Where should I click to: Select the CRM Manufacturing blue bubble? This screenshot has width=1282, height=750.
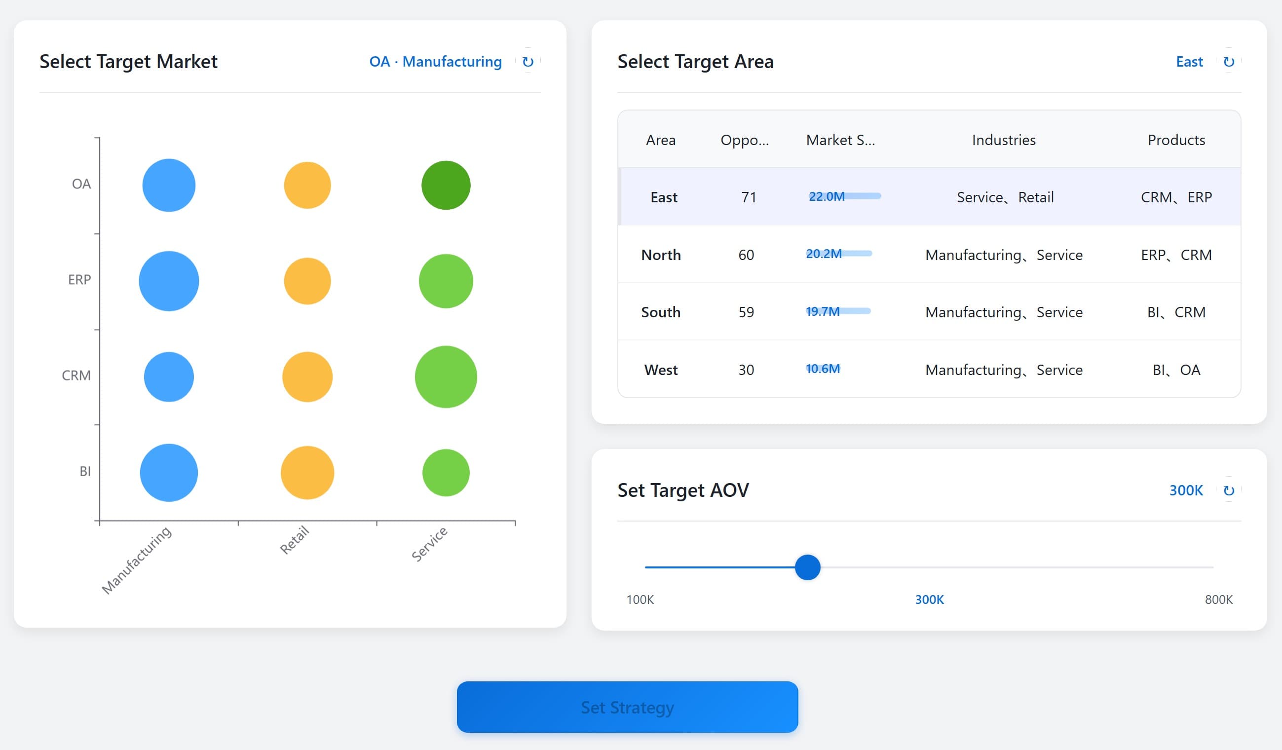click(x=168, y=376)
